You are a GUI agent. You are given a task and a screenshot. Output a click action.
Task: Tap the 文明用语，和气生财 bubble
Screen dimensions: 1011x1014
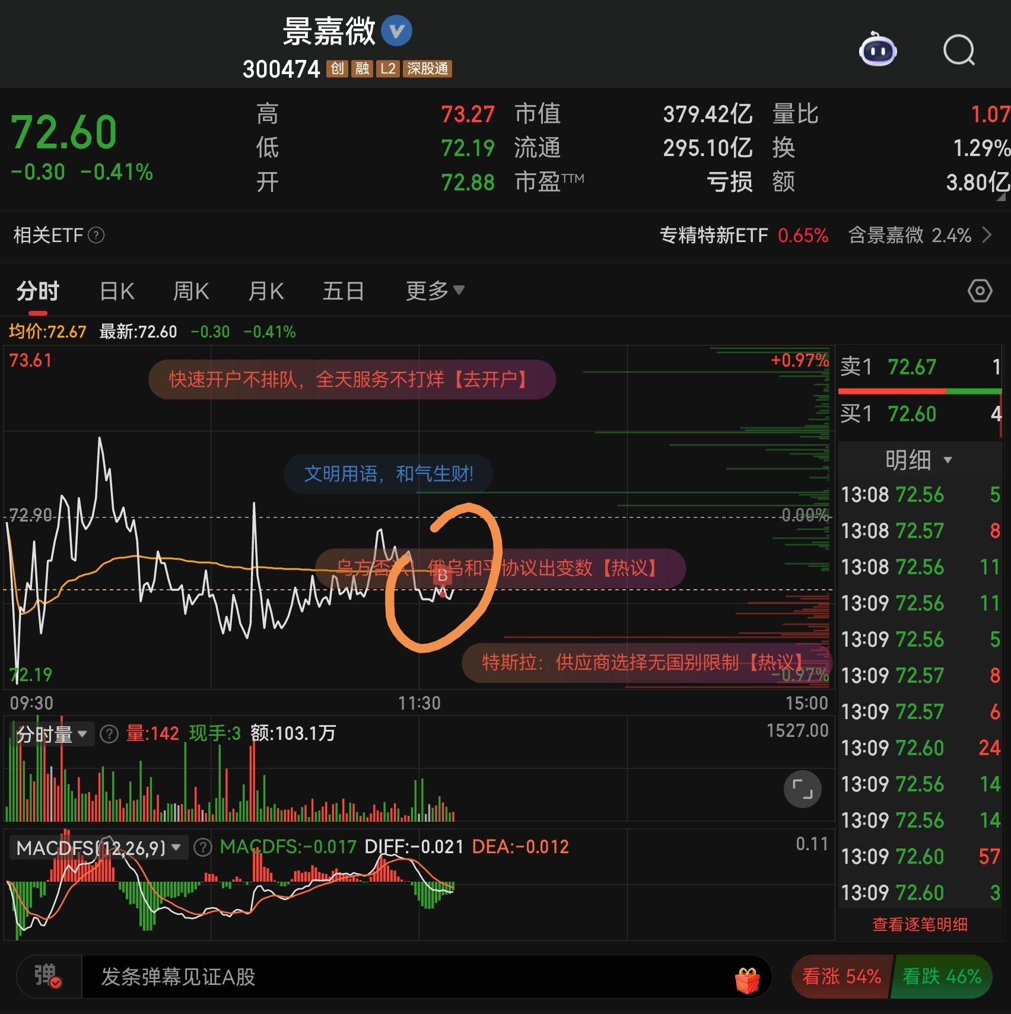389,473
